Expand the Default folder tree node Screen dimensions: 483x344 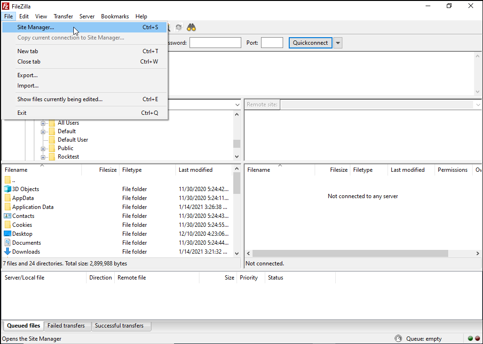[43, 132]
